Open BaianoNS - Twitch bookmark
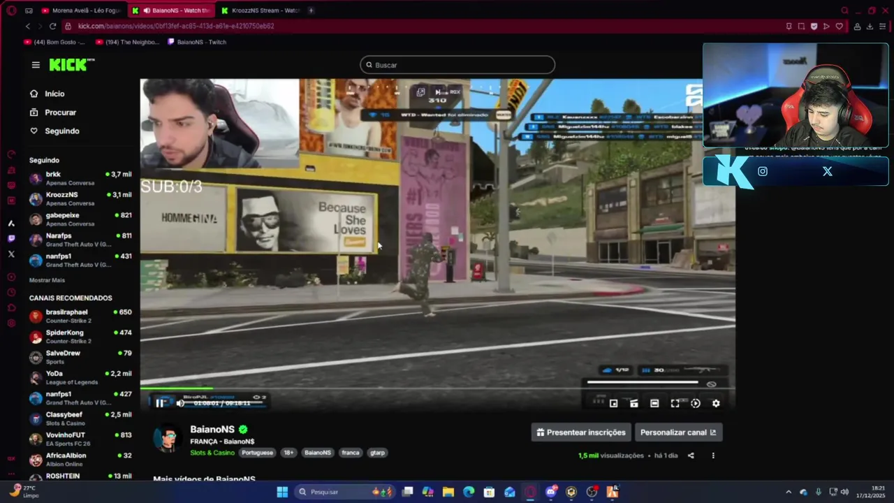This screenshot has height=503, width=894. (197, 42)
